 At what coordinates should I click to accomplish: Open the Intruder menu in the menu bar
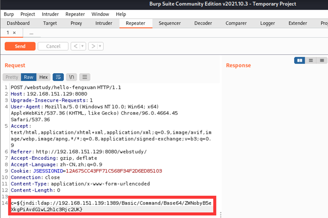pos(50,14)
